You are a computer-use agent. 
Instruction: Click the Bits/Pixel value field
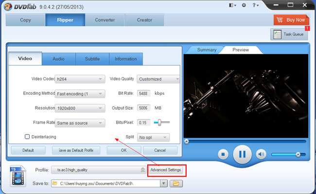(x=143, y=122)
